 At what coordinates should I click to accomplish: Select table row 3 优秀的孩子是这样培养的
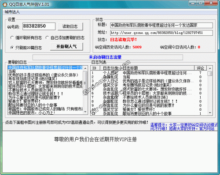(149, 81)
